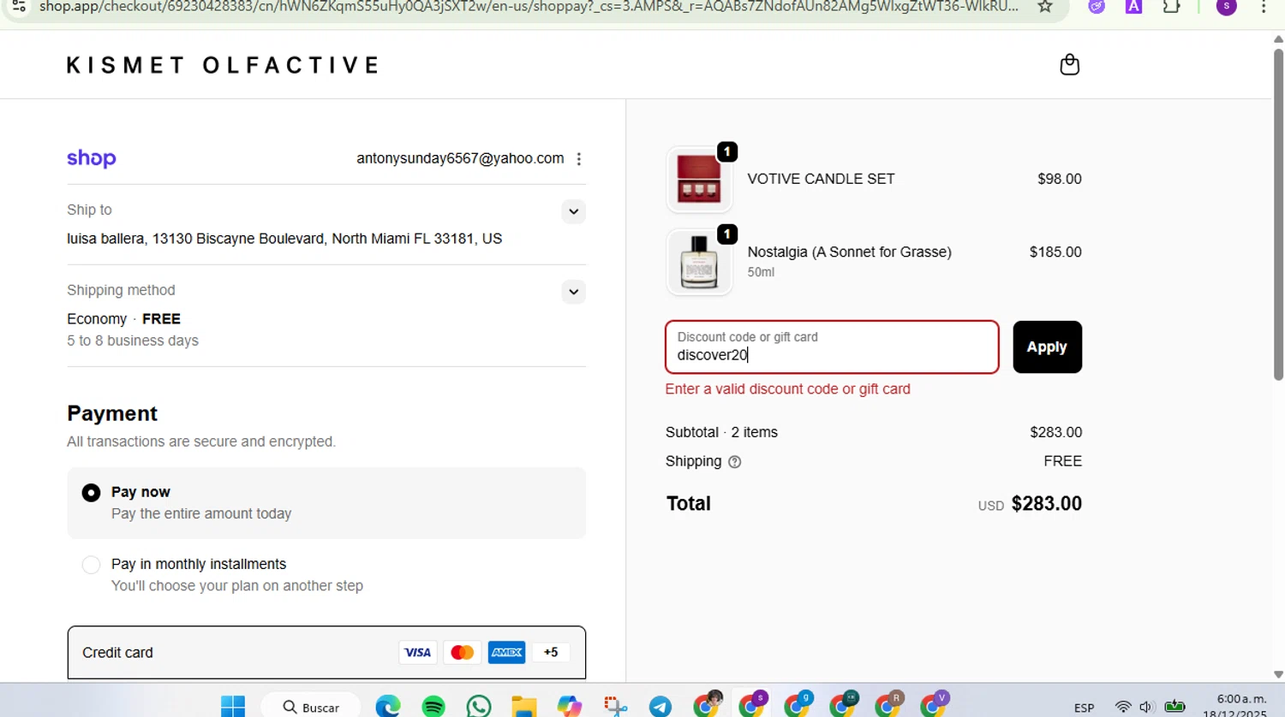The height and width of the screenshot is (717, 1285).
Task: Switch to Chrome window with R profile badge
Action: pos(888,705)
